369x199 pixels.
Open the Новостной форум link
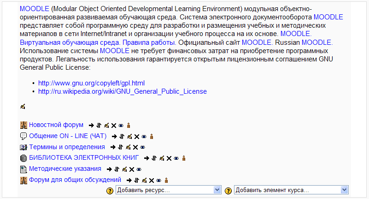tap(56, 125)
